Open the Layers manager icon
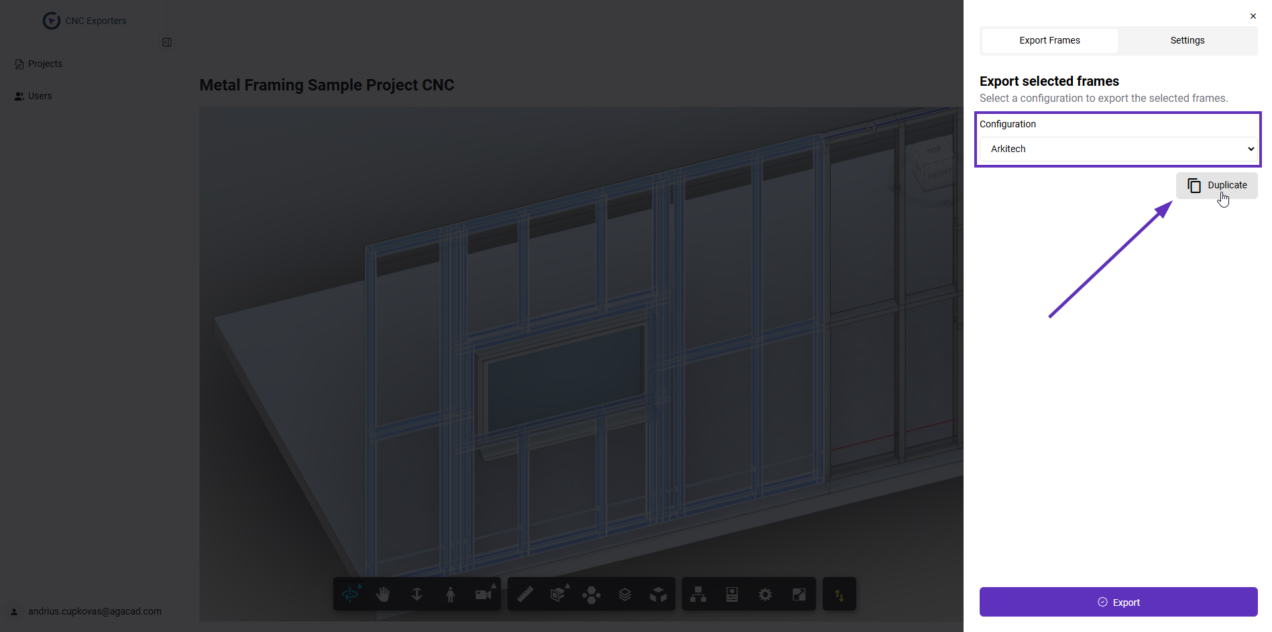The width and height of the screenshot is (1272, 632). pos(625,594)
